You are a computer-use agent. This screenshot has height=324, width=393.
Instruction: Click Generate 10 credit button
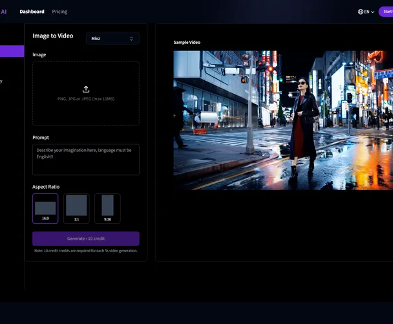86,239
